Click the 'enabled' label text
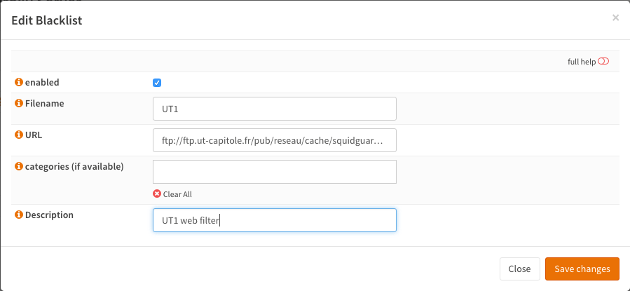The width and height of the screenshot is (630, 291). click(42, 83)
